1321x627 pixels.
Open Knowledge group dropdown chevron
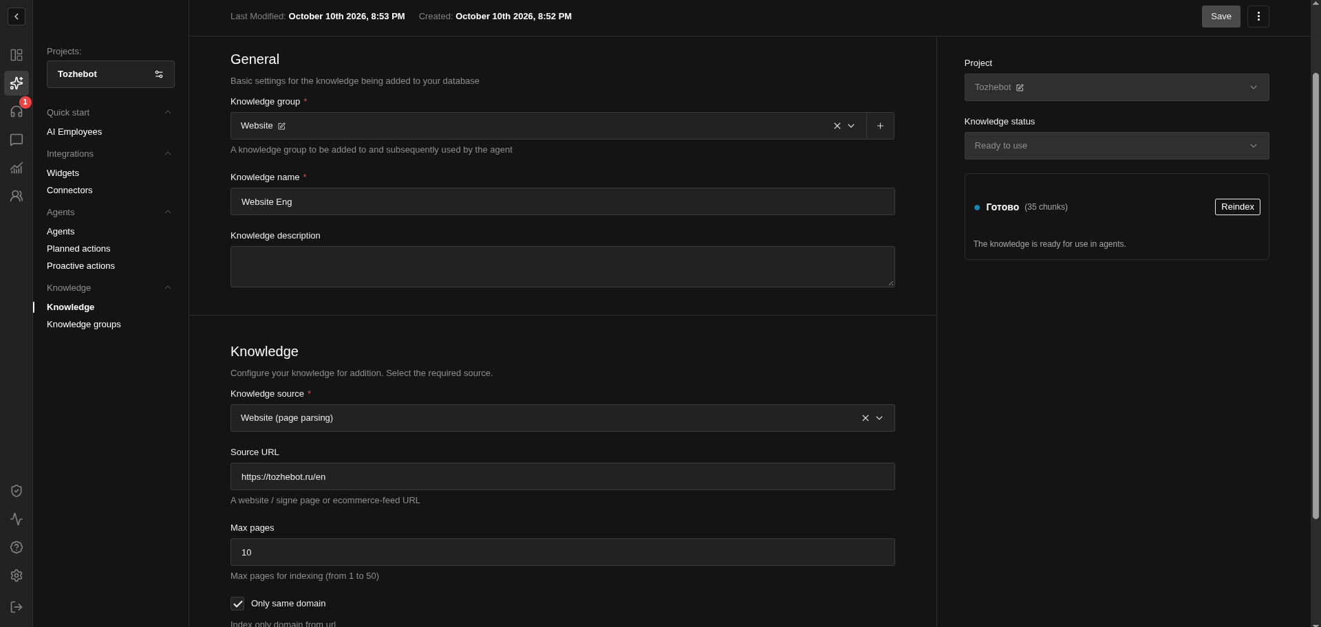[851, 126]
